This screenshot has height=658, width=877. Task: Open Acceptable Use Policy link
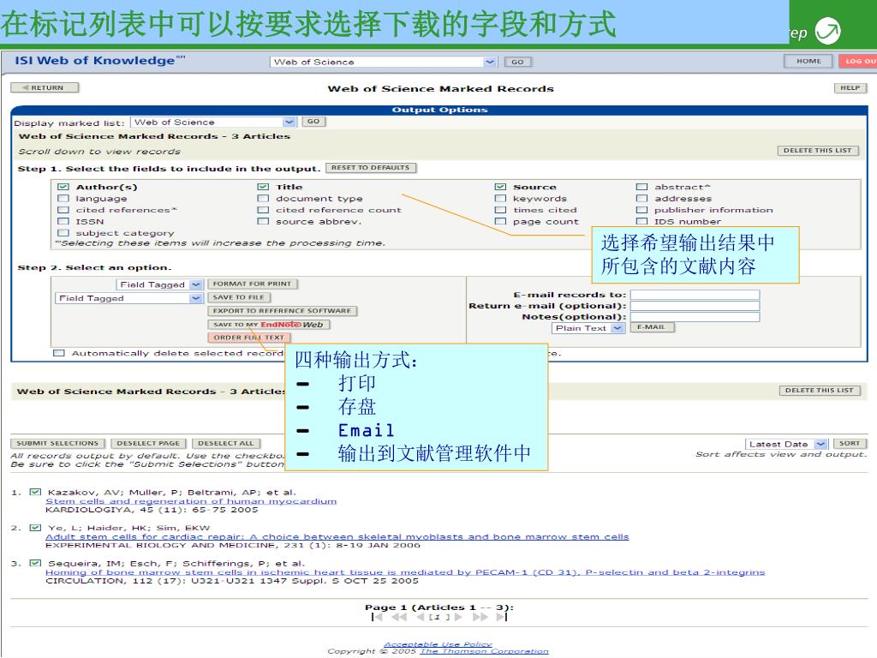(x=438, y=644)
